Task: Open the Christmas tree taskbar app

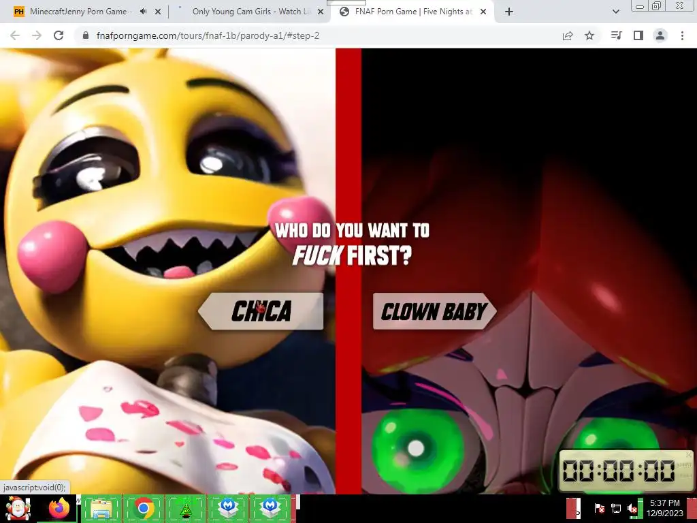Action: pos(185,508)
